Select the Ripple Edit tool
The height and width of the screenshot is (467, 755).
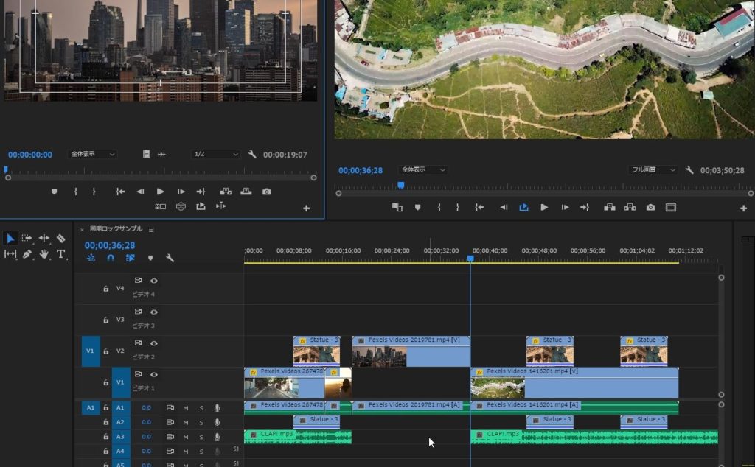pos(44,239)
